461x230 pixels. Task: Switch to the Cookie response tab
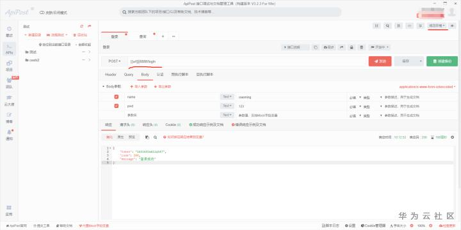(173, 125)
